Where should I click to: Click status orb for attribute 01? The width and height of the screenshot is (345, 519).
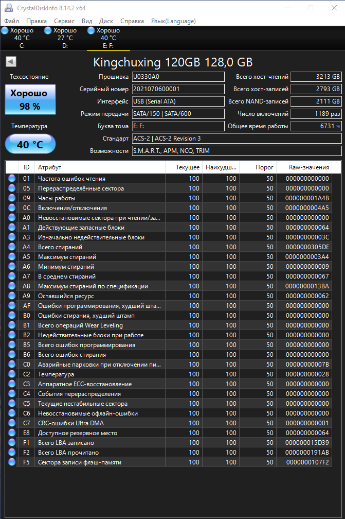tap(12, 178)
